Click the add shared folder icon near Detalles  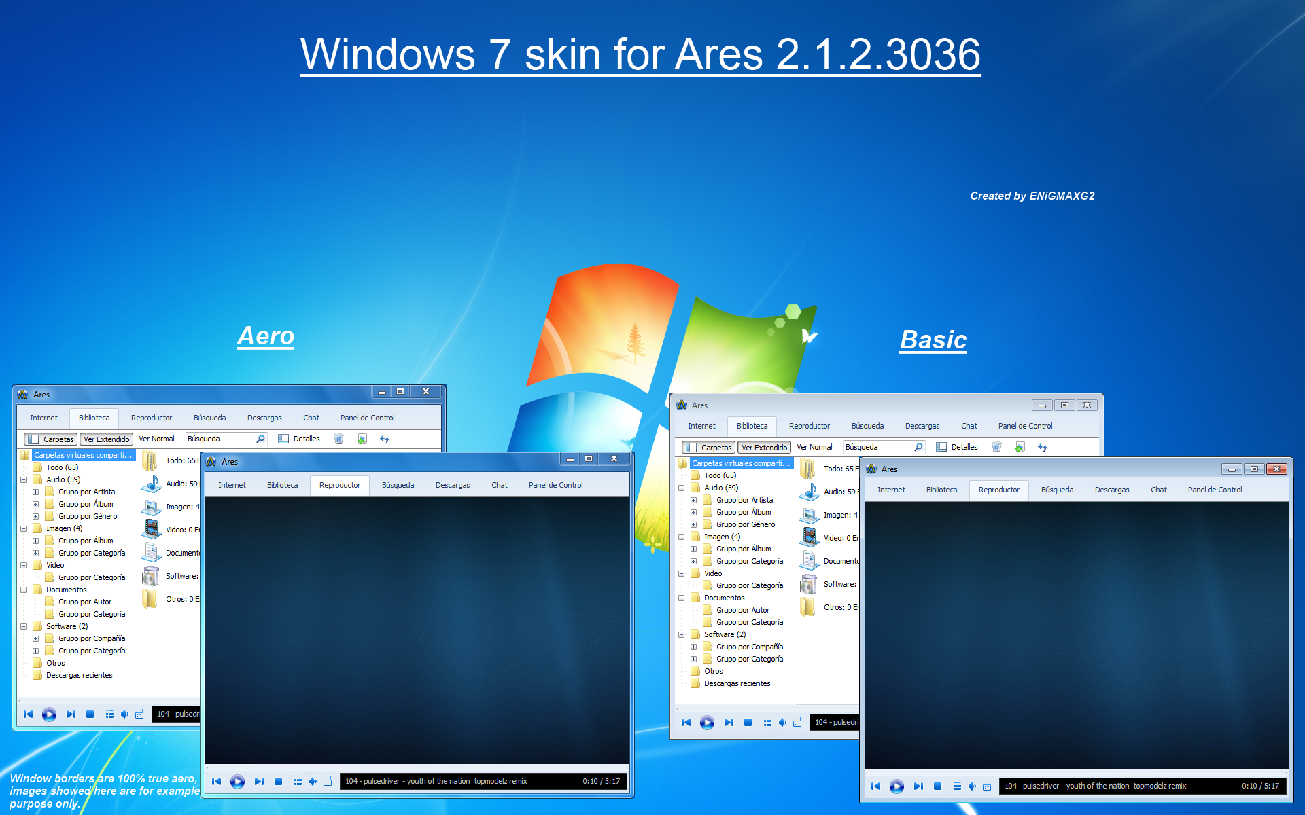pyautogui.click(x=360, y=439)
